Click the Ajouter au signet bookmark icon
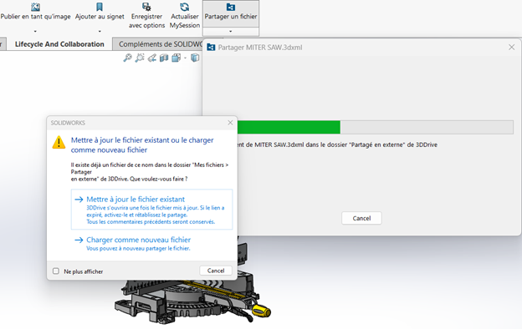 point(100,7)
